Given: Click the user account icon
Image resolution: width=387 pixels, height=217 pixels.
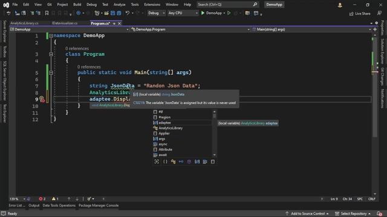Looking at the screenshot, I should [340, 5].
